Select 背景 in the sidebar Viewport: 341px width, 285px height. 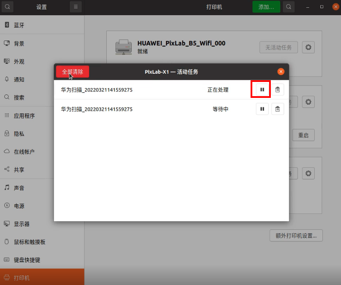click(42, 43)
